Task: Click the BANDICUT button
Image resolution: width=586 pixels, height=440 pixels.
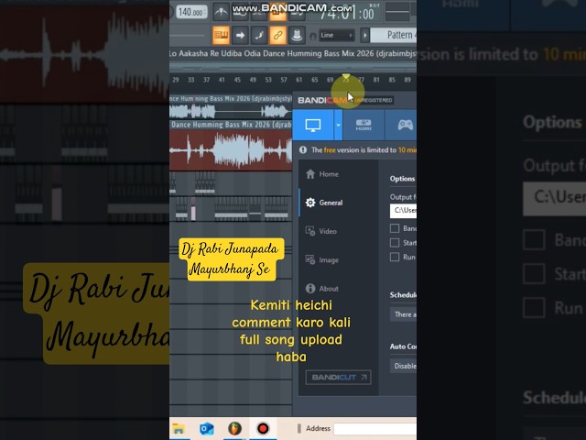Action: click(x=338, y=377)
